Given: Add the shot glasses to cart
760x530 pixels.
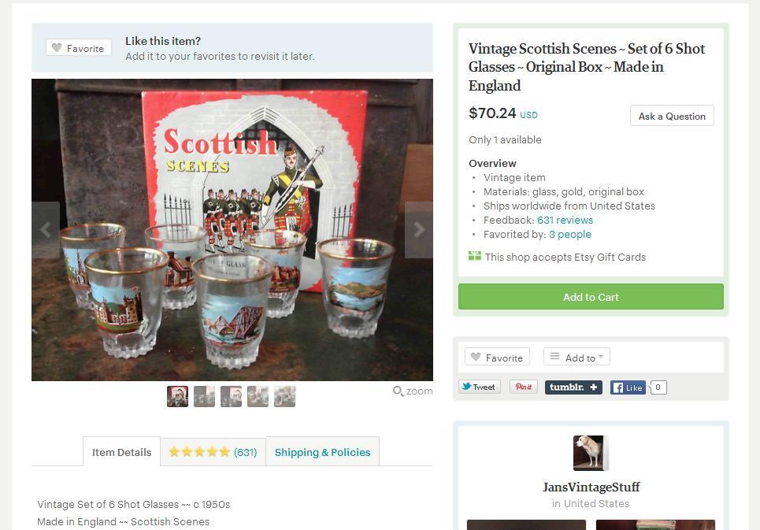Looking at the screenshot, I should (591, 297).
